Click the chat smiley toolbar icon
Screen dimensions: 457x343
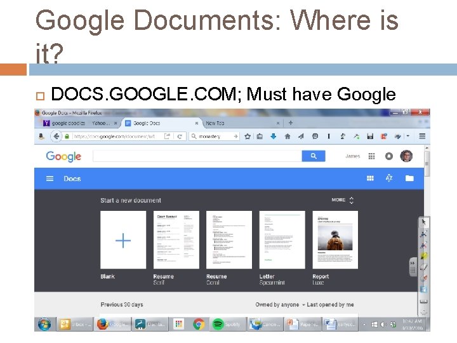tap(315, 136)
